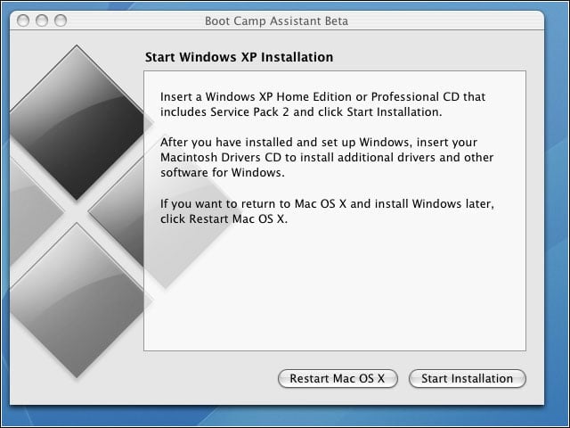Zoom the Boot Camp Assistant window
Image resolution: width=570 pixels, height=428 pixels.
tap(61, 21)
